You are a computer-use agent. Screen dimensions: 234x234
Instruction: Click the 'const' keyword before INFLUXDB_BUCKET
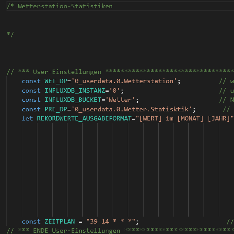pyautogui.click(x=31, y=100)
